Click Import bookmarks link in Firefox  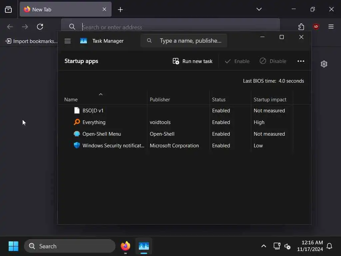pyautogui.click(x=31, y=41)
